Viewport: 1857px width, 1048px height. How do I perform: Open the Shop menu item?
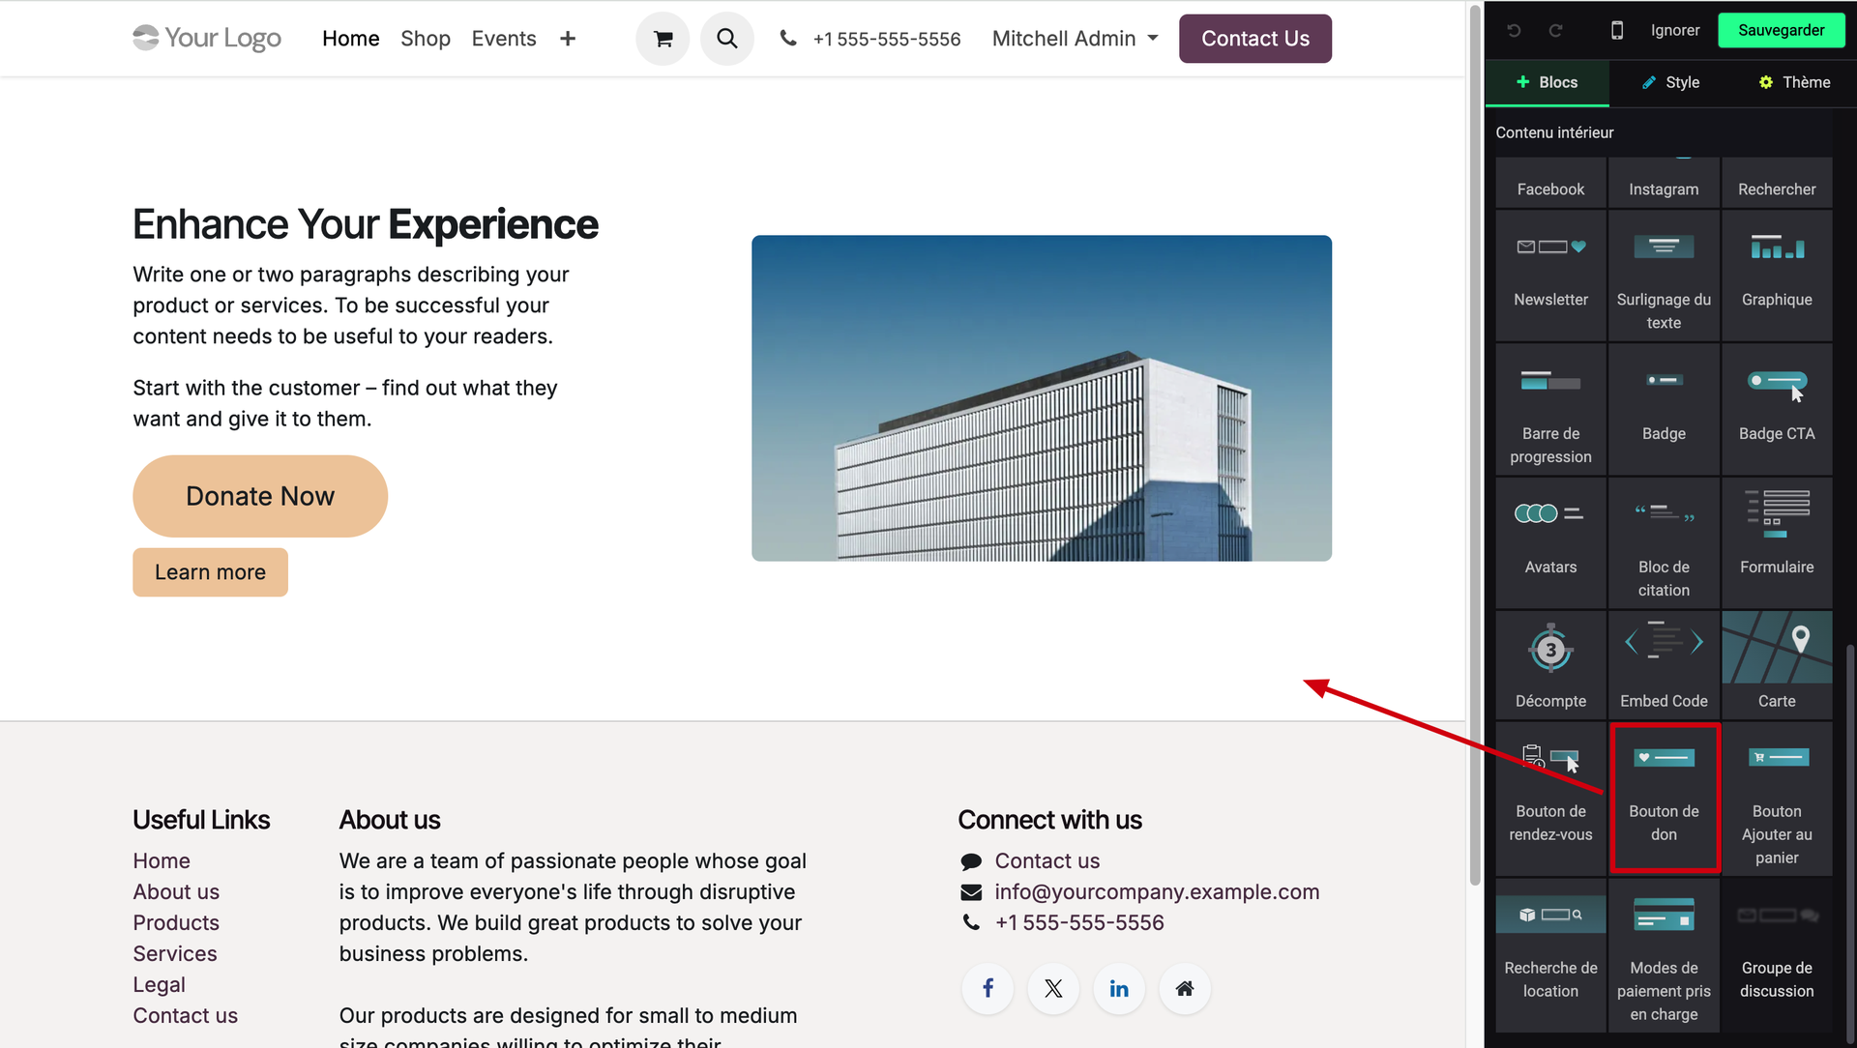click(426, 39)
